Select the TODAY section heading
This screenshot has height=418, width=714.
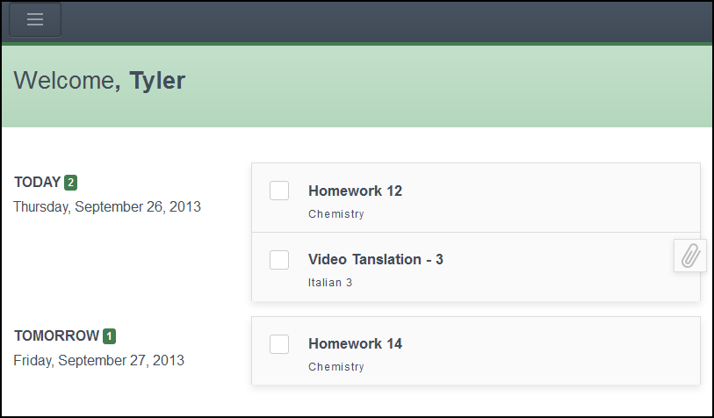[x=37, y=182]
